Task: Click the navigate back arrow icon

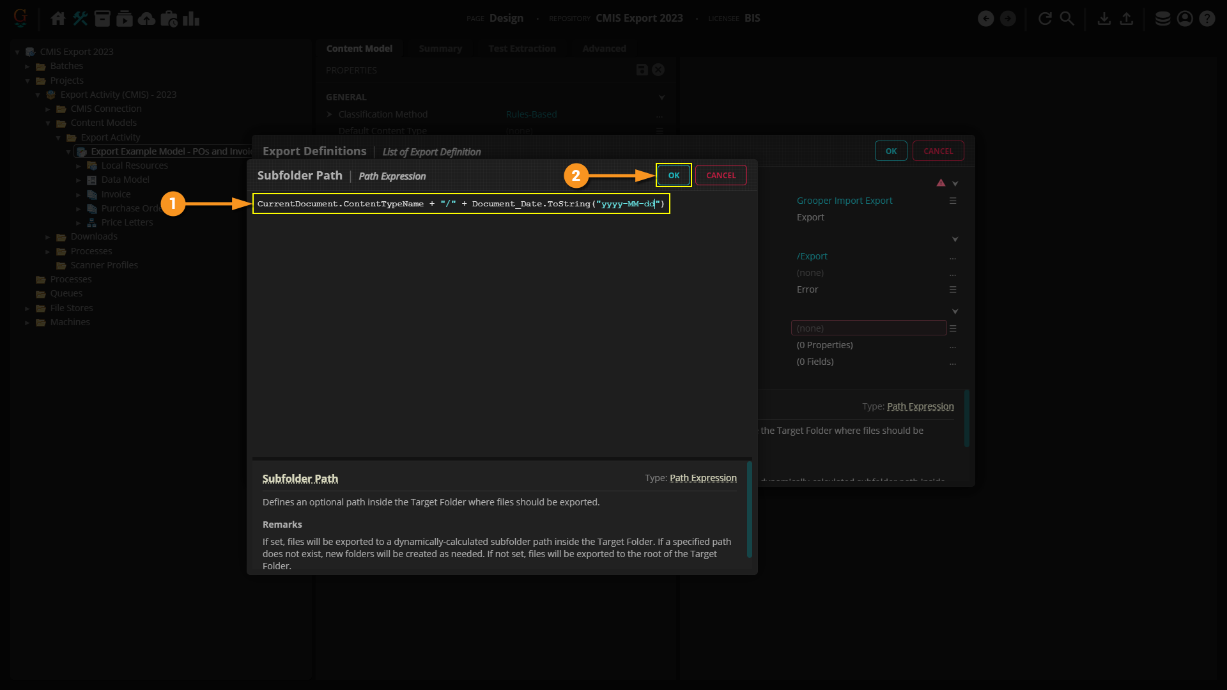Action: click(986, 19)
